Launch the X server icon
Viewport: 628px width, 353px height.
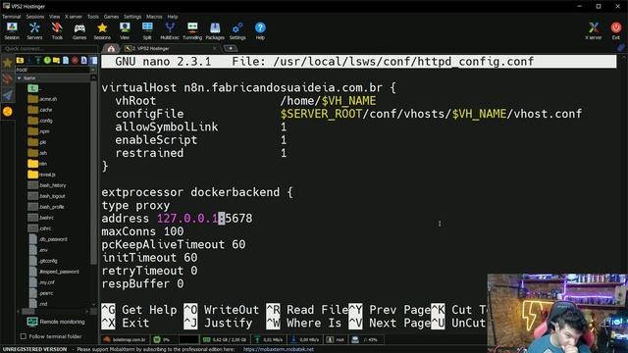point(593,30)
